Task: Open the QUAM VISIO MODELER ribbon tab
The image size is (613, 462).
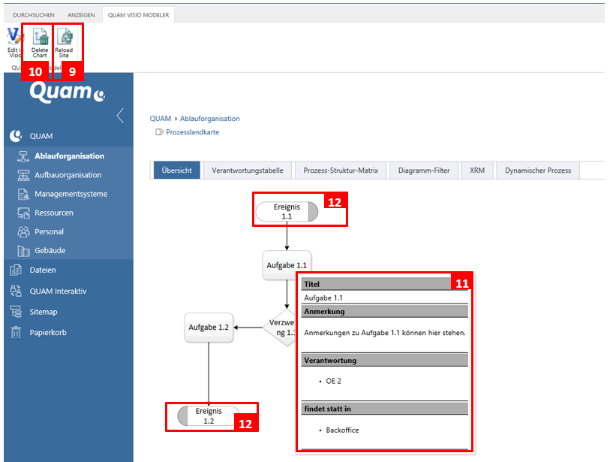Action: [139, 14]
